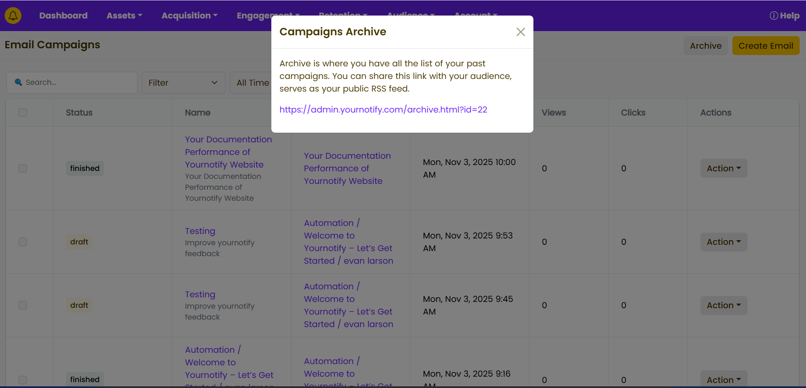This screenshot has height=388, width=806.
Task: Open the first Testing campaign name link
Action: click(x=200, y=231)
